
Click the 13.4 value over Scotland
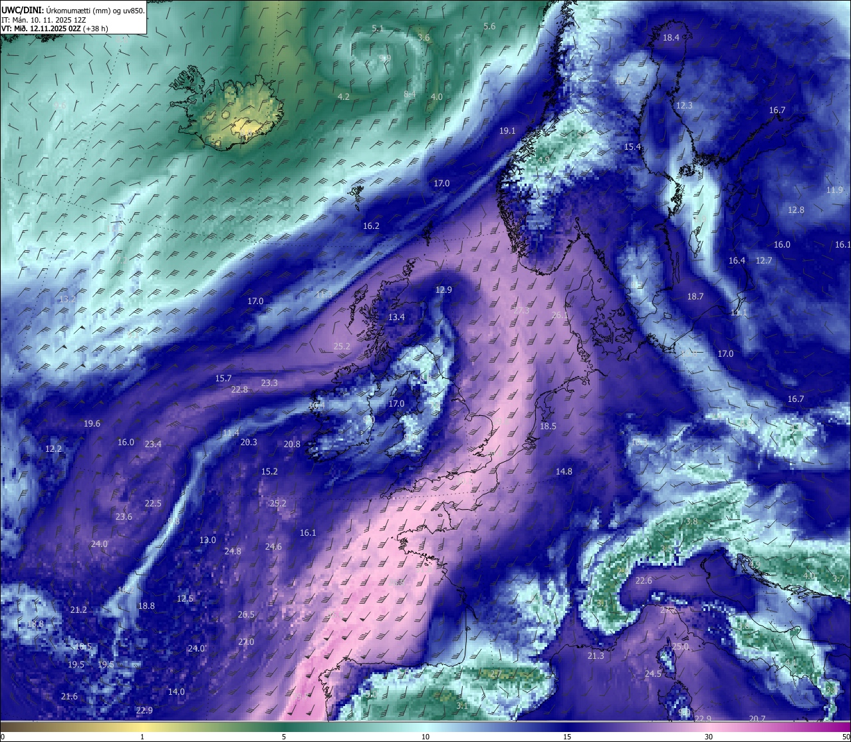point(396,317)
